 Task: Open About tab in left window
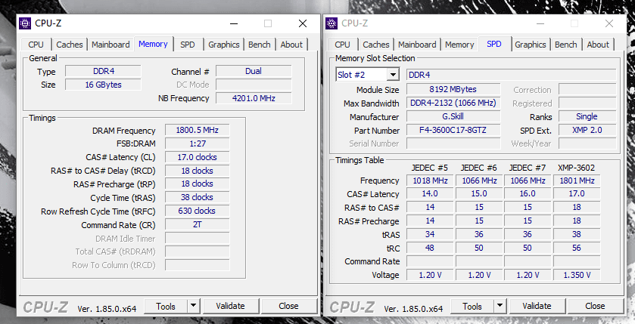291,45
